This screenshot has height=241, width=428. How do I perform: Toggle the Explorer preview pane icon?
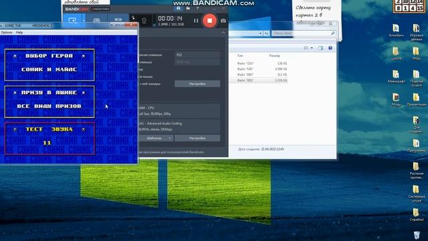320,48
